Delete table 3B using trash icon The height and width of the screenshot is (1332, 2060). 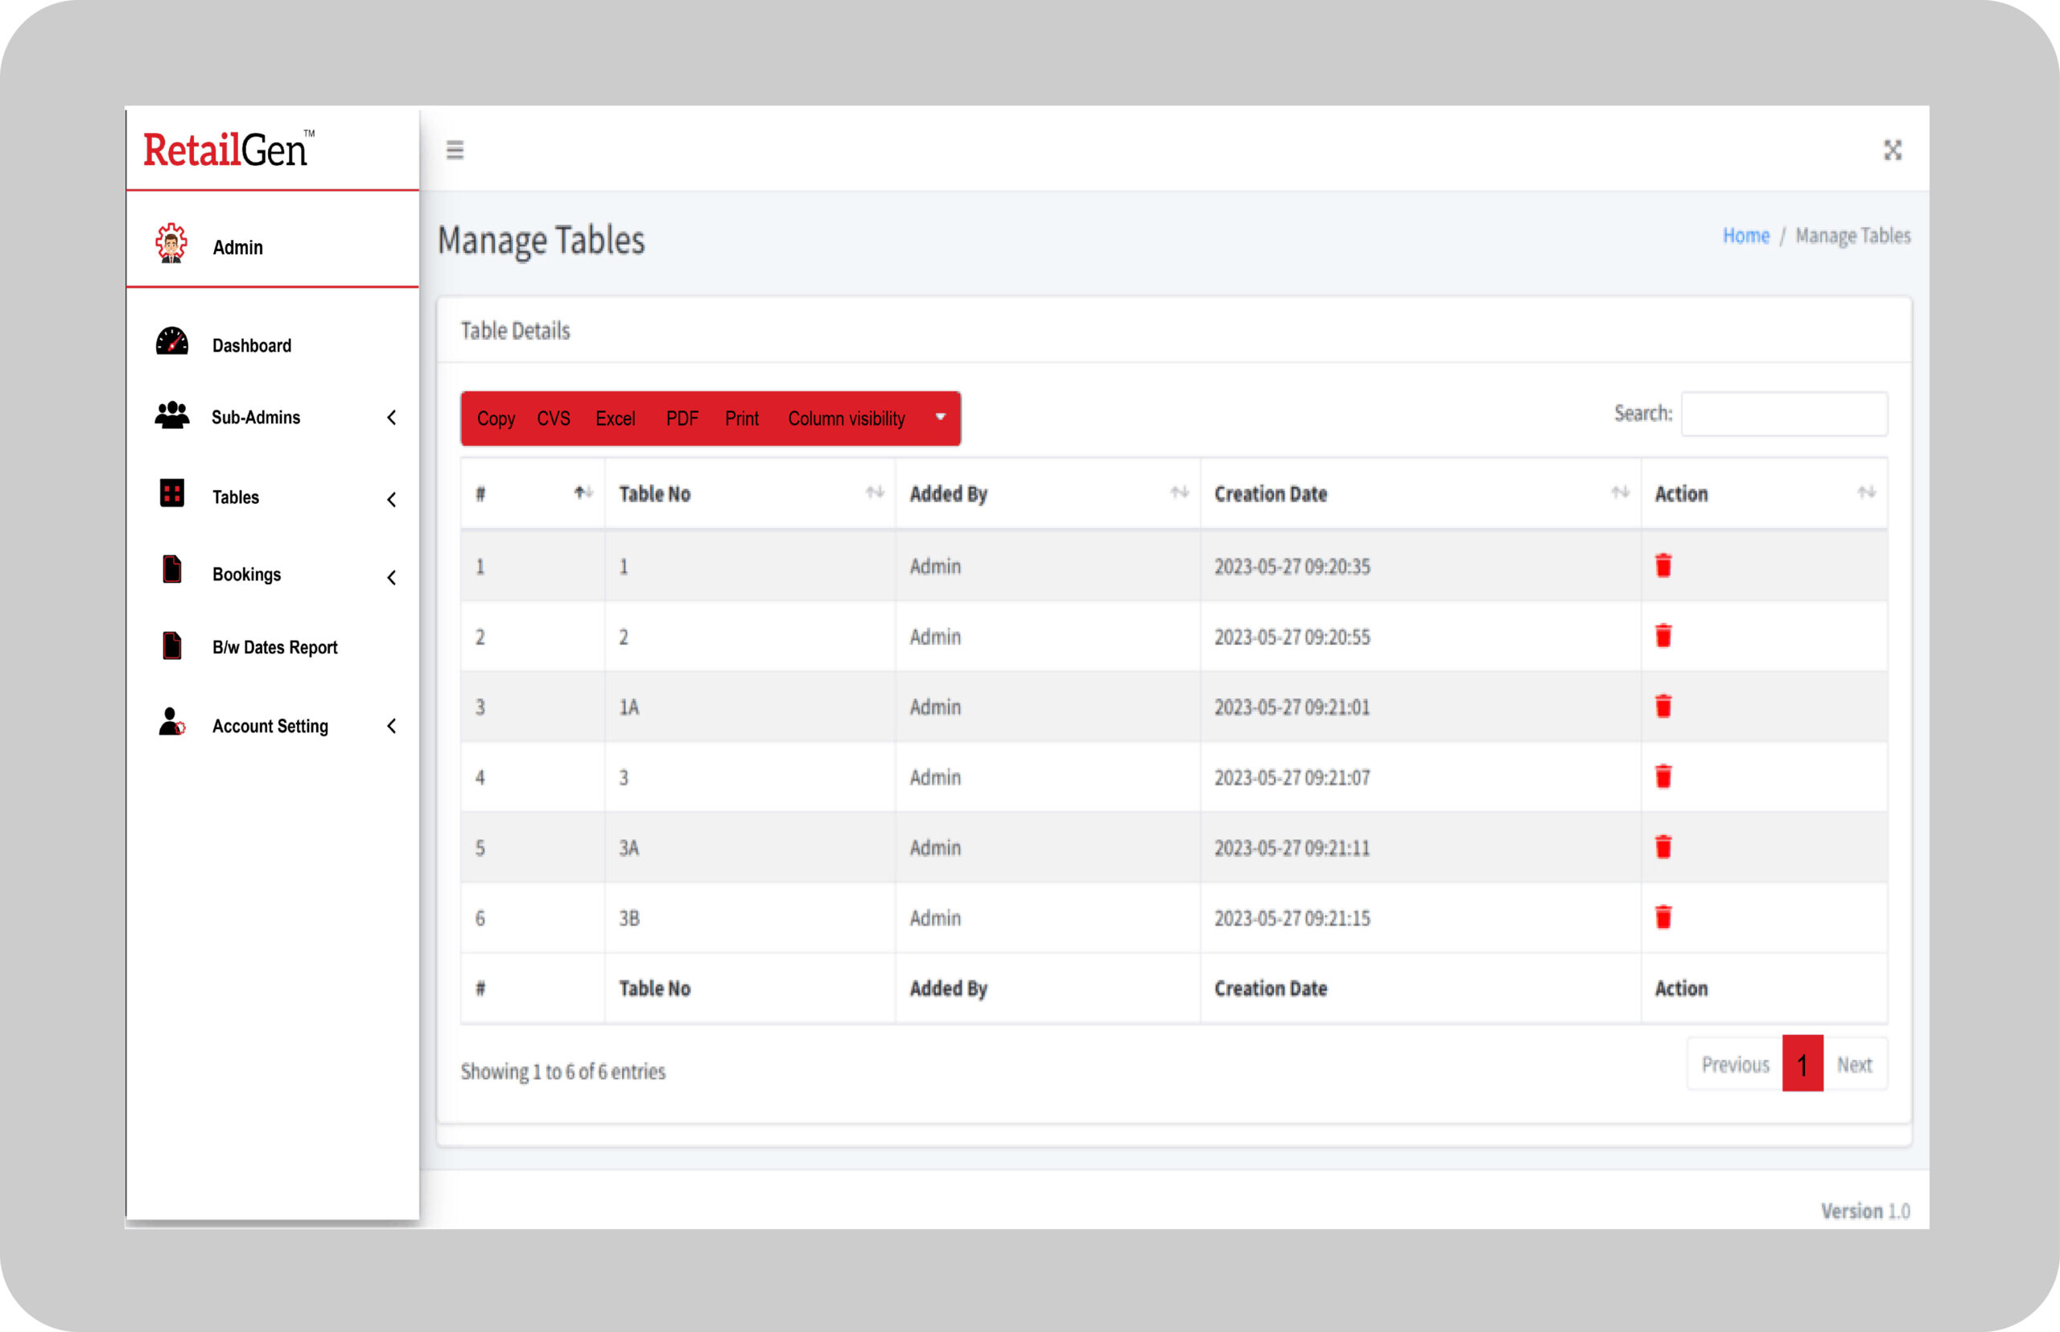click(x=1663, y=917)
